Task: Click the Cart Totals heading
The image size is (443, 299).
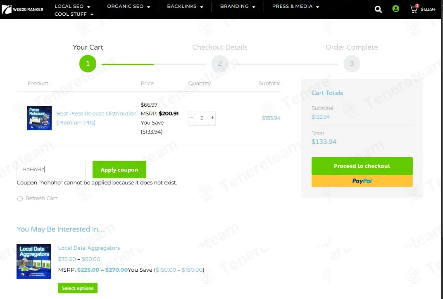Action: point(327,93)
